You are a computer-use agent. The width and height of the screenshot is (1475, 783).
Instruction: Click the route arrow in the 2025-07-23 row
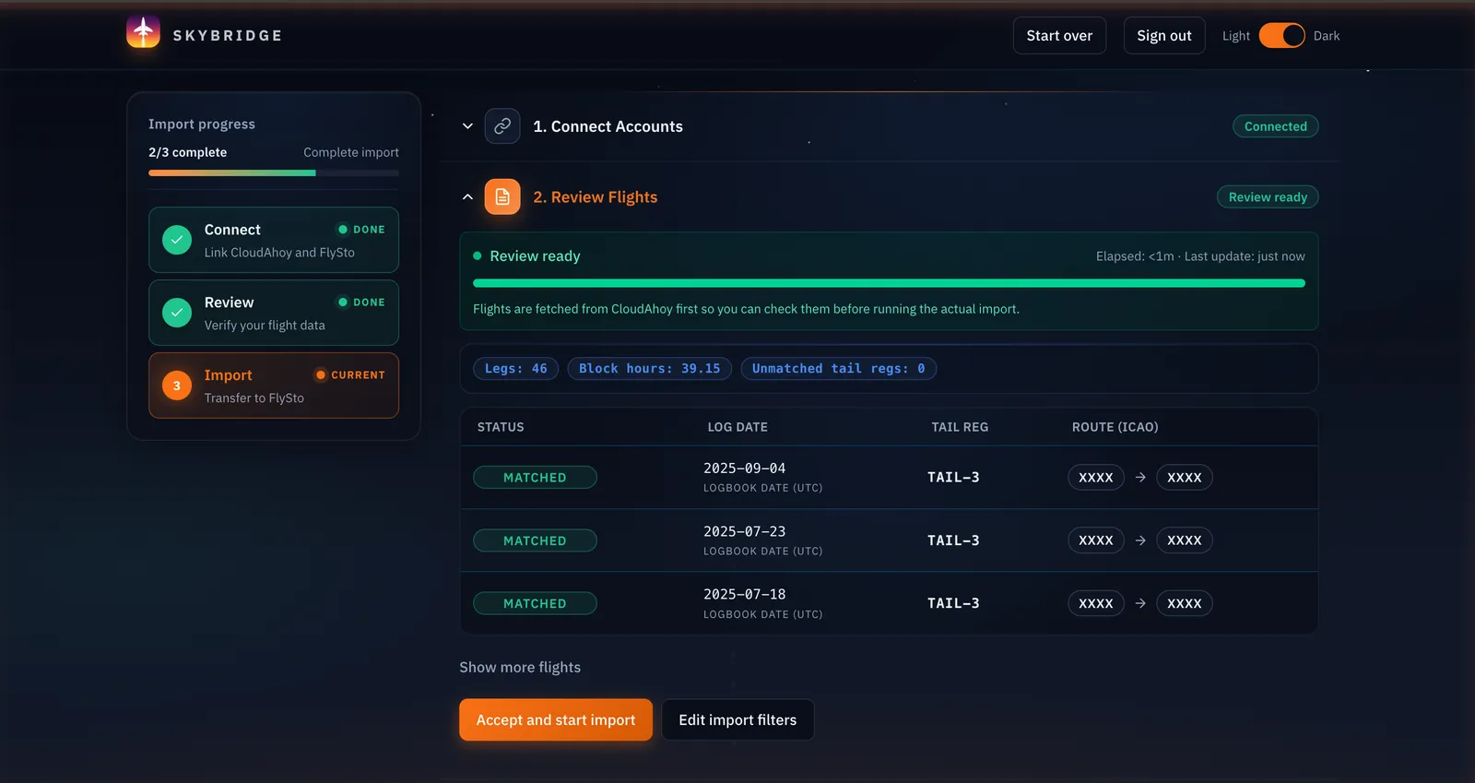(x=1140, y=540)
